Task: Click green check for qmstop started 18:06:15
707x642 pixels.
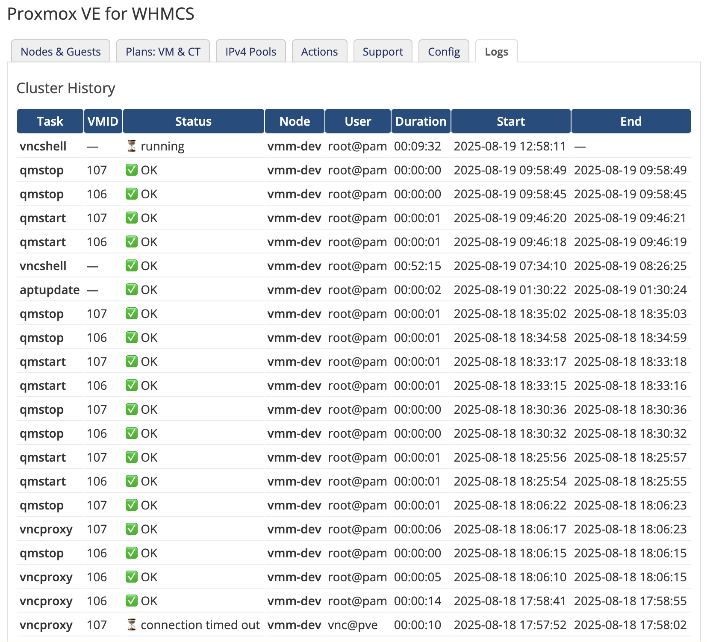Action: click(x=132, y=553)
